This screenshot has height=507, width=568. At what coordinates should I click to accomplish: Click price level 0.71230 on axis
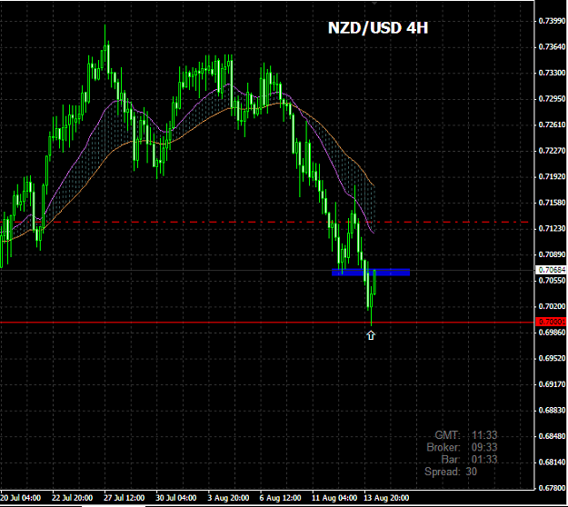[x=552, y=228]
